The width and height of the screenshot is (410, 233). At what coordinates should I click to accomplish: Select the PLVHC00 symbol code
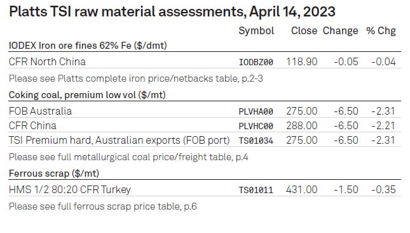click(x=256, y=126)
